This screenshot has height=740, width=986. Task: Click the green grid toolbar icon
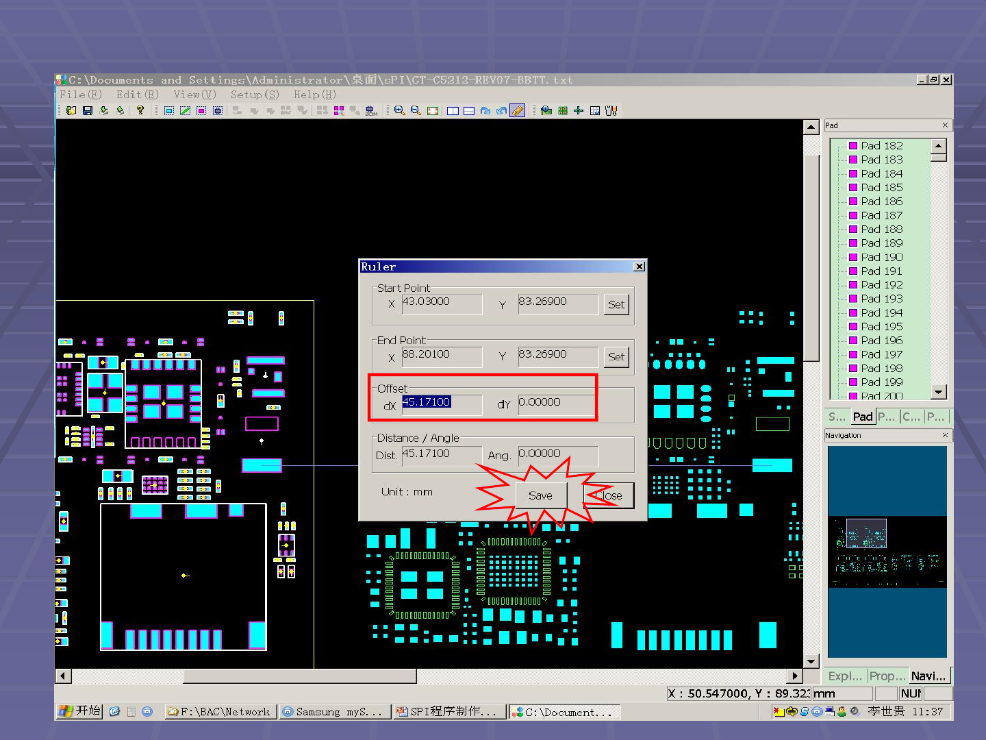[x=563, y=110]
